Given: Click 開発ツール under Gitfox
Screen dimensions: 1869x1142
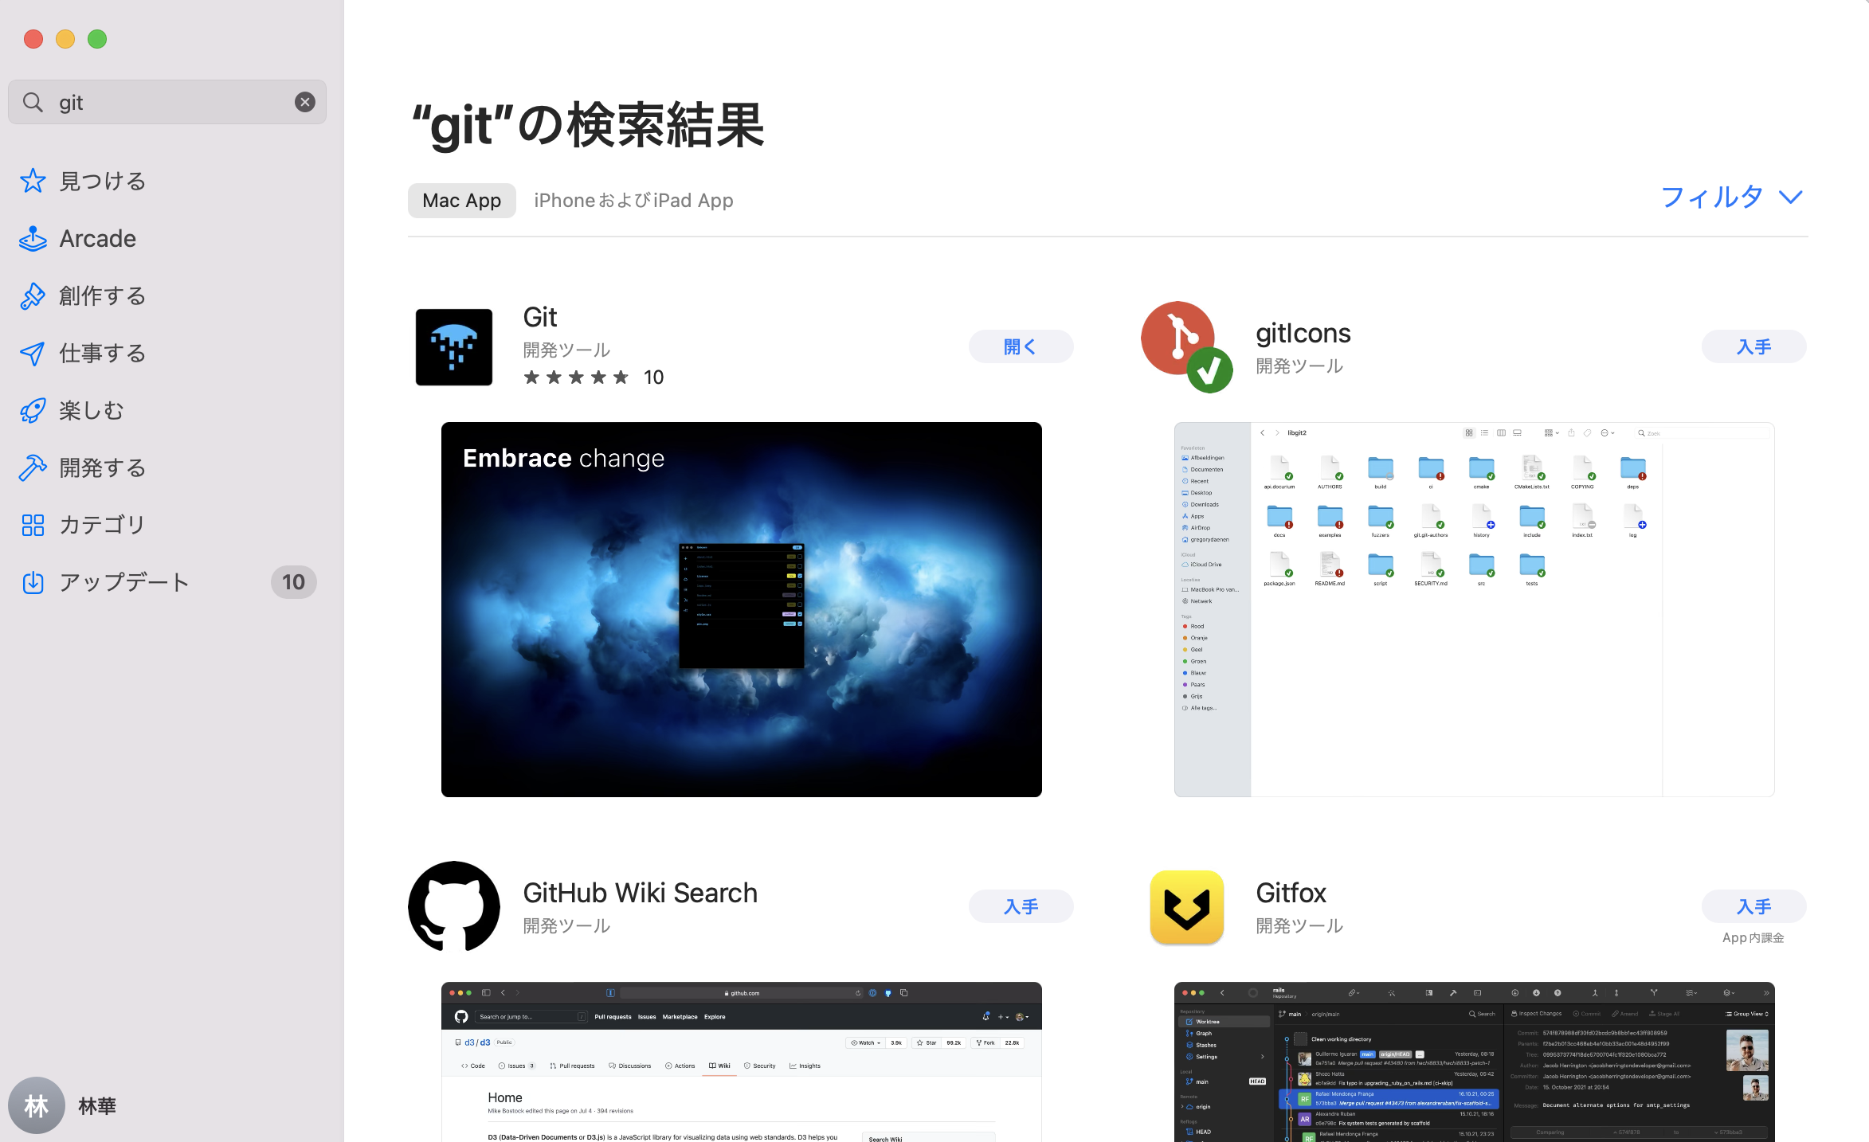Looking at the screenshot, I should (x=1299, y=925).
